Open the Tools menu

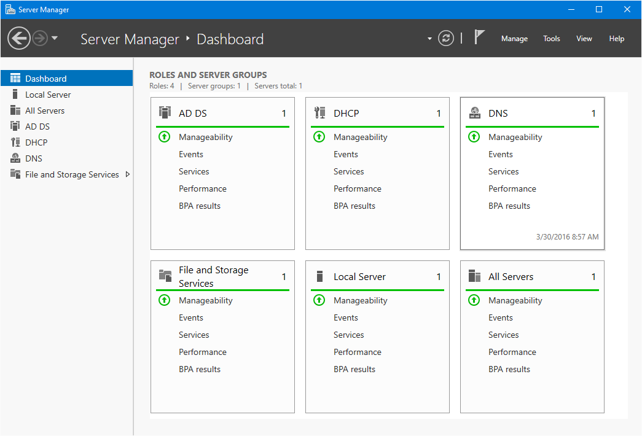point(551,39)
